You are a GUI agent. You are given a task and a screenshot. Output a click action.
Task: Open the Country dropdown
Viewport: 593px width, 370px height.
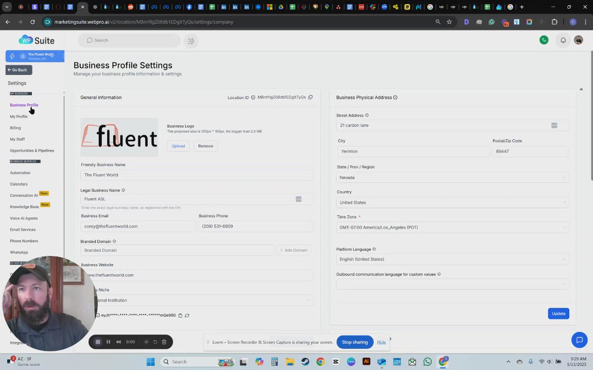(452, 202)
